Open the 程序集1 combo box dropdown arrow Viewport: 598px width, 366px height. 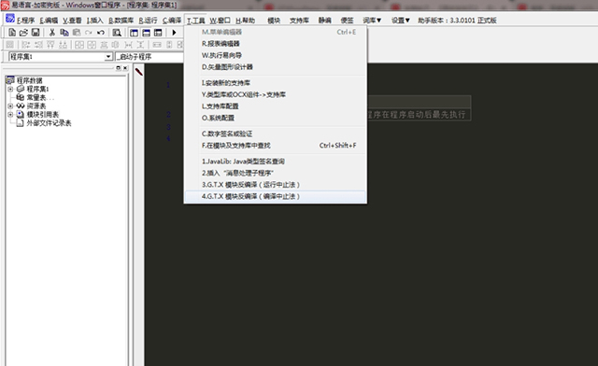coord(108,57)
